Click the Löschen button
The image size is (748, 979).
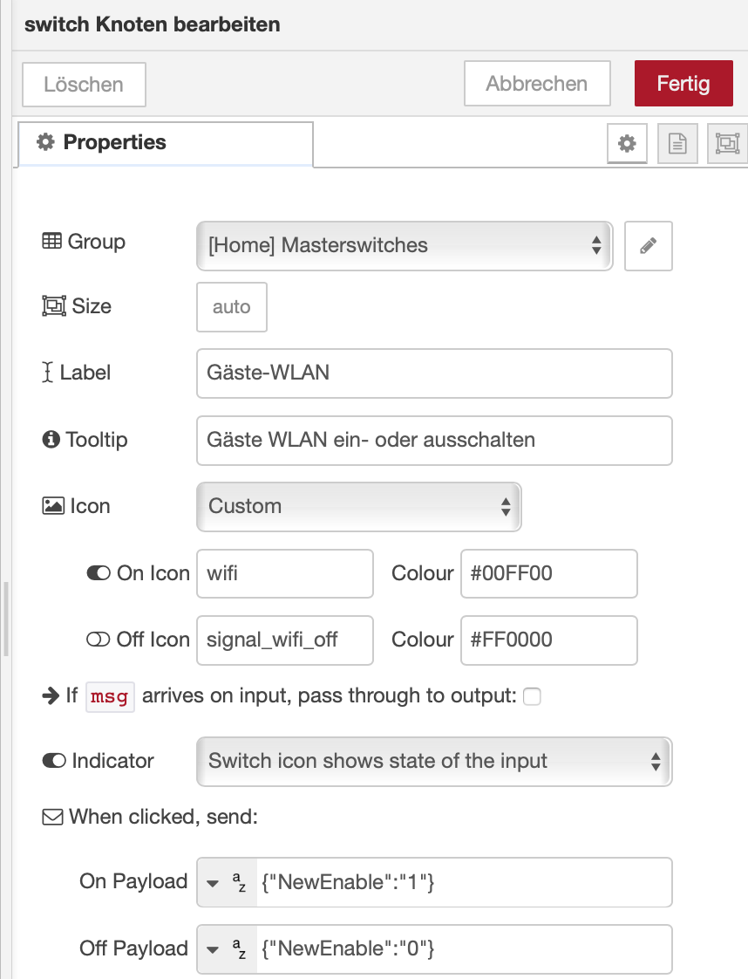point(85,85)
